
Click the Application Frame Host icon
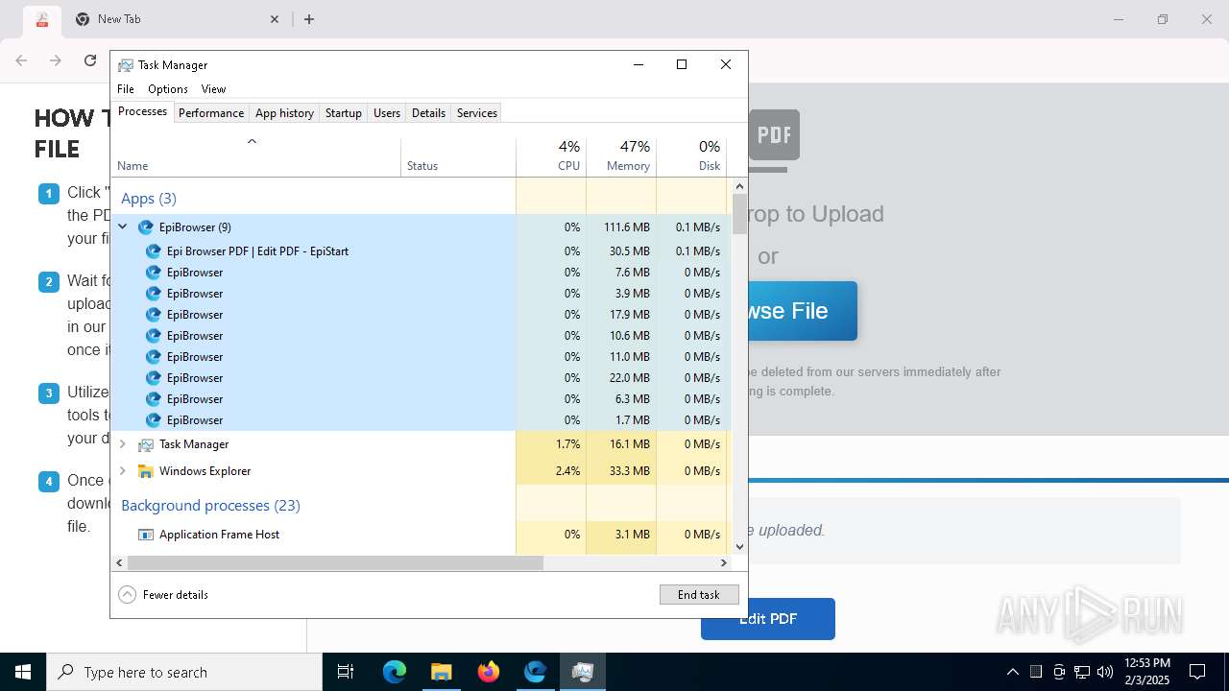click(x=146, y=535)
